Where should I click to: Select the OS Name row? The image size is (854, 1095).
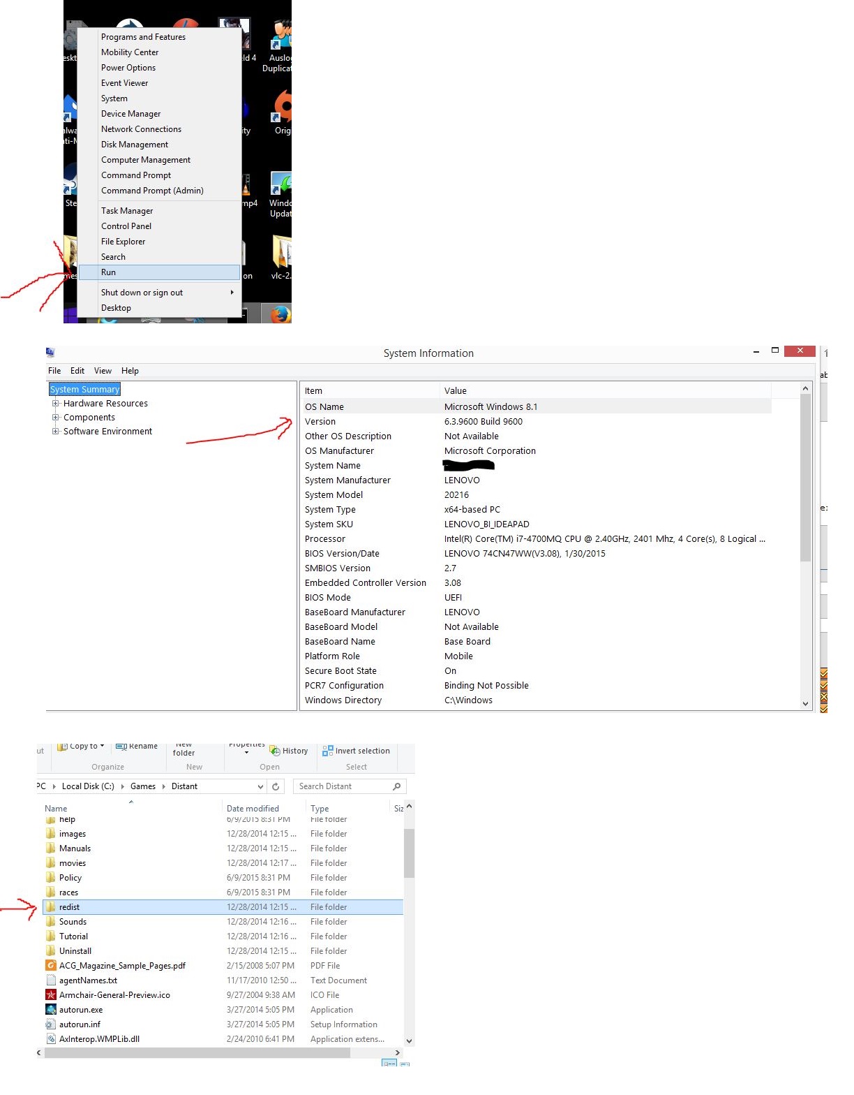coord(536,406)
